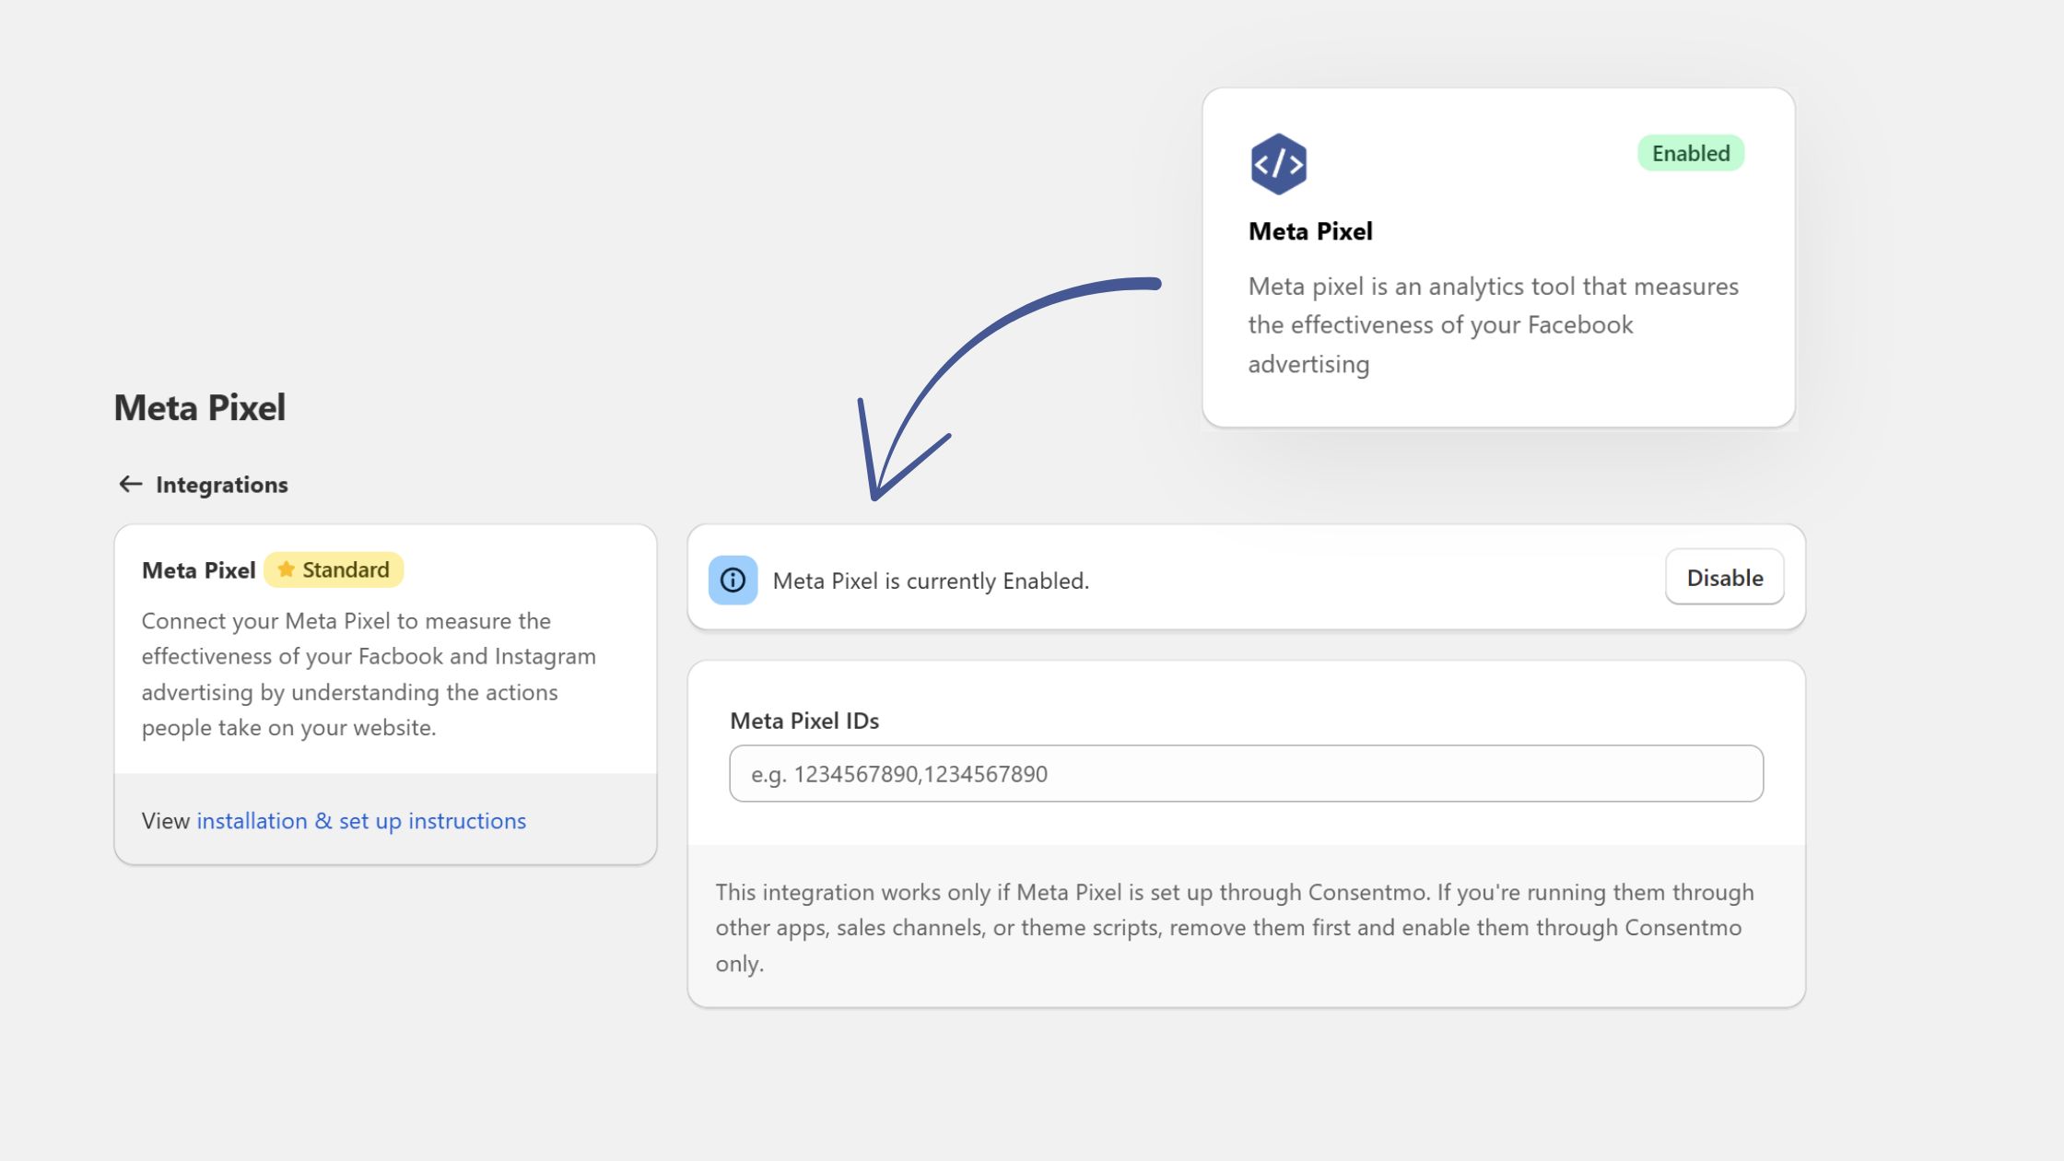Viewport: 2064px width, 1161px height.
Task: Click the star icon in Standard badge
Action: [x=286, y=569]
